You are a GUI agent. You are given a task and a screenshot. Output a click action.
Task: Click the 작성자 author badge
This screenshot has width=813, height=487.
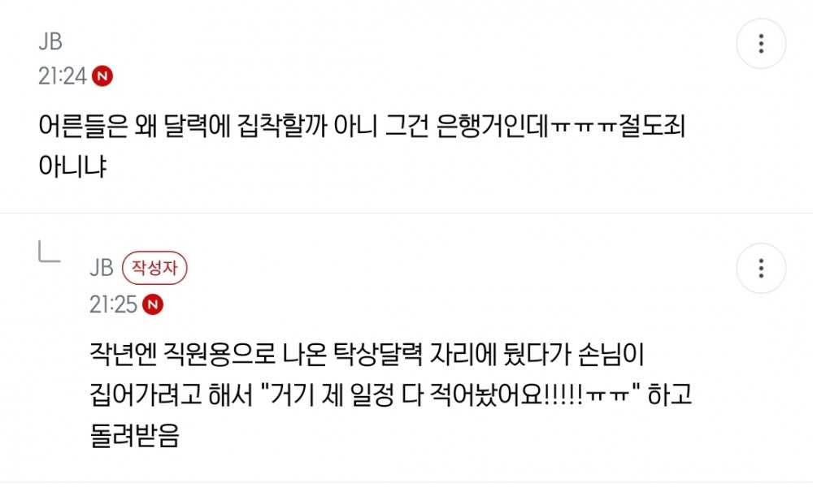154,268
